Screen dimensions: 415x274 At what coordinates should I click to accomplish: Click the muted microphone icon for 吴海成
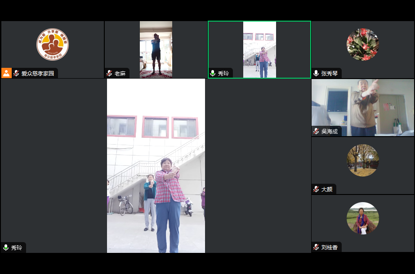click(x=317, y=131)
